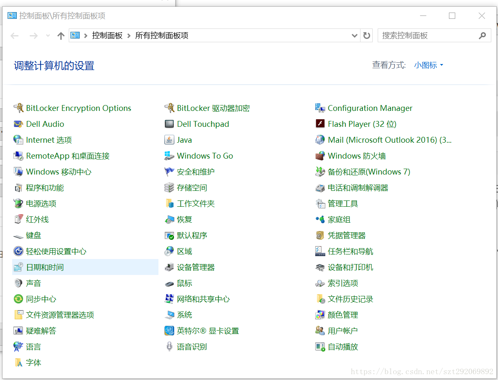498x380 pixels.
Task: Open the 电源选项 battery icon
Action: [18, 204]
